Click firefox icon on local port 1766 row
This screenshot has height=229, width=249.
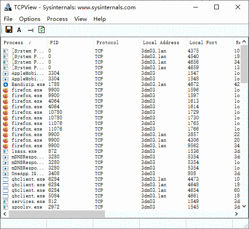(x=6, y=129)
